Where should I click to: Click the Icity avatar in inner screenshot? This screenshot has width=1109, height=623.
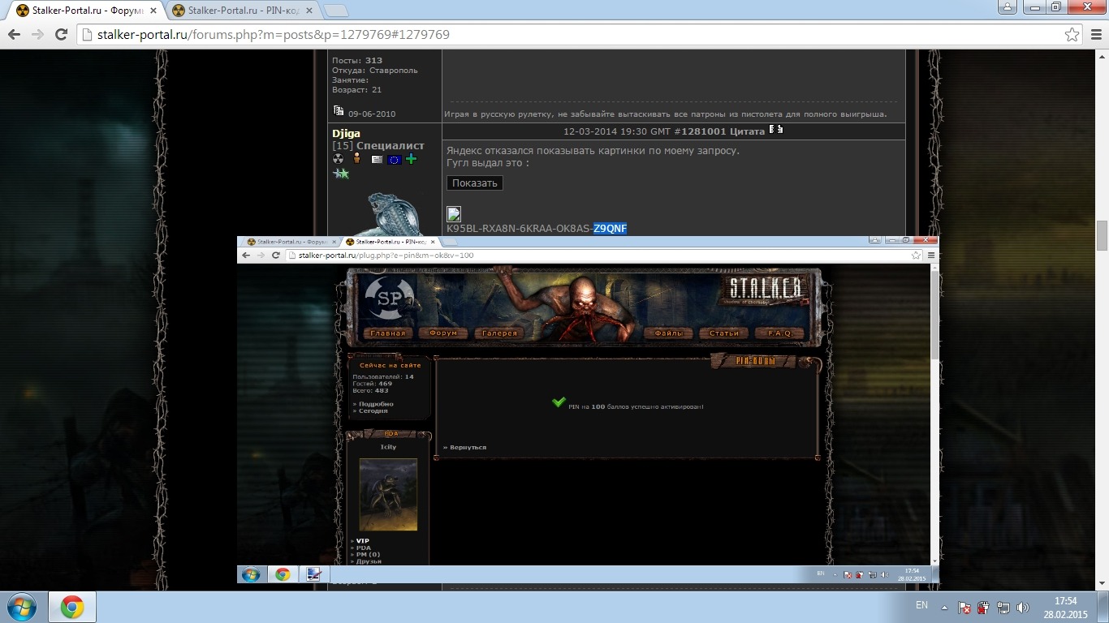coord(388,495)
